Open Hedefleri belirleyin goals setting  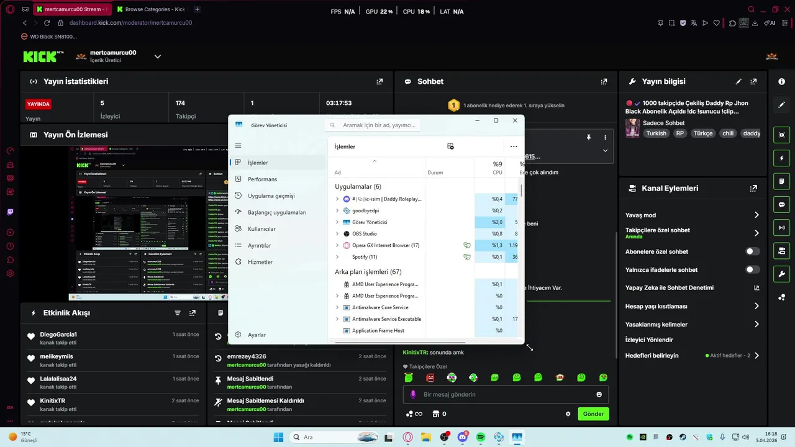(x=693, y=356)
